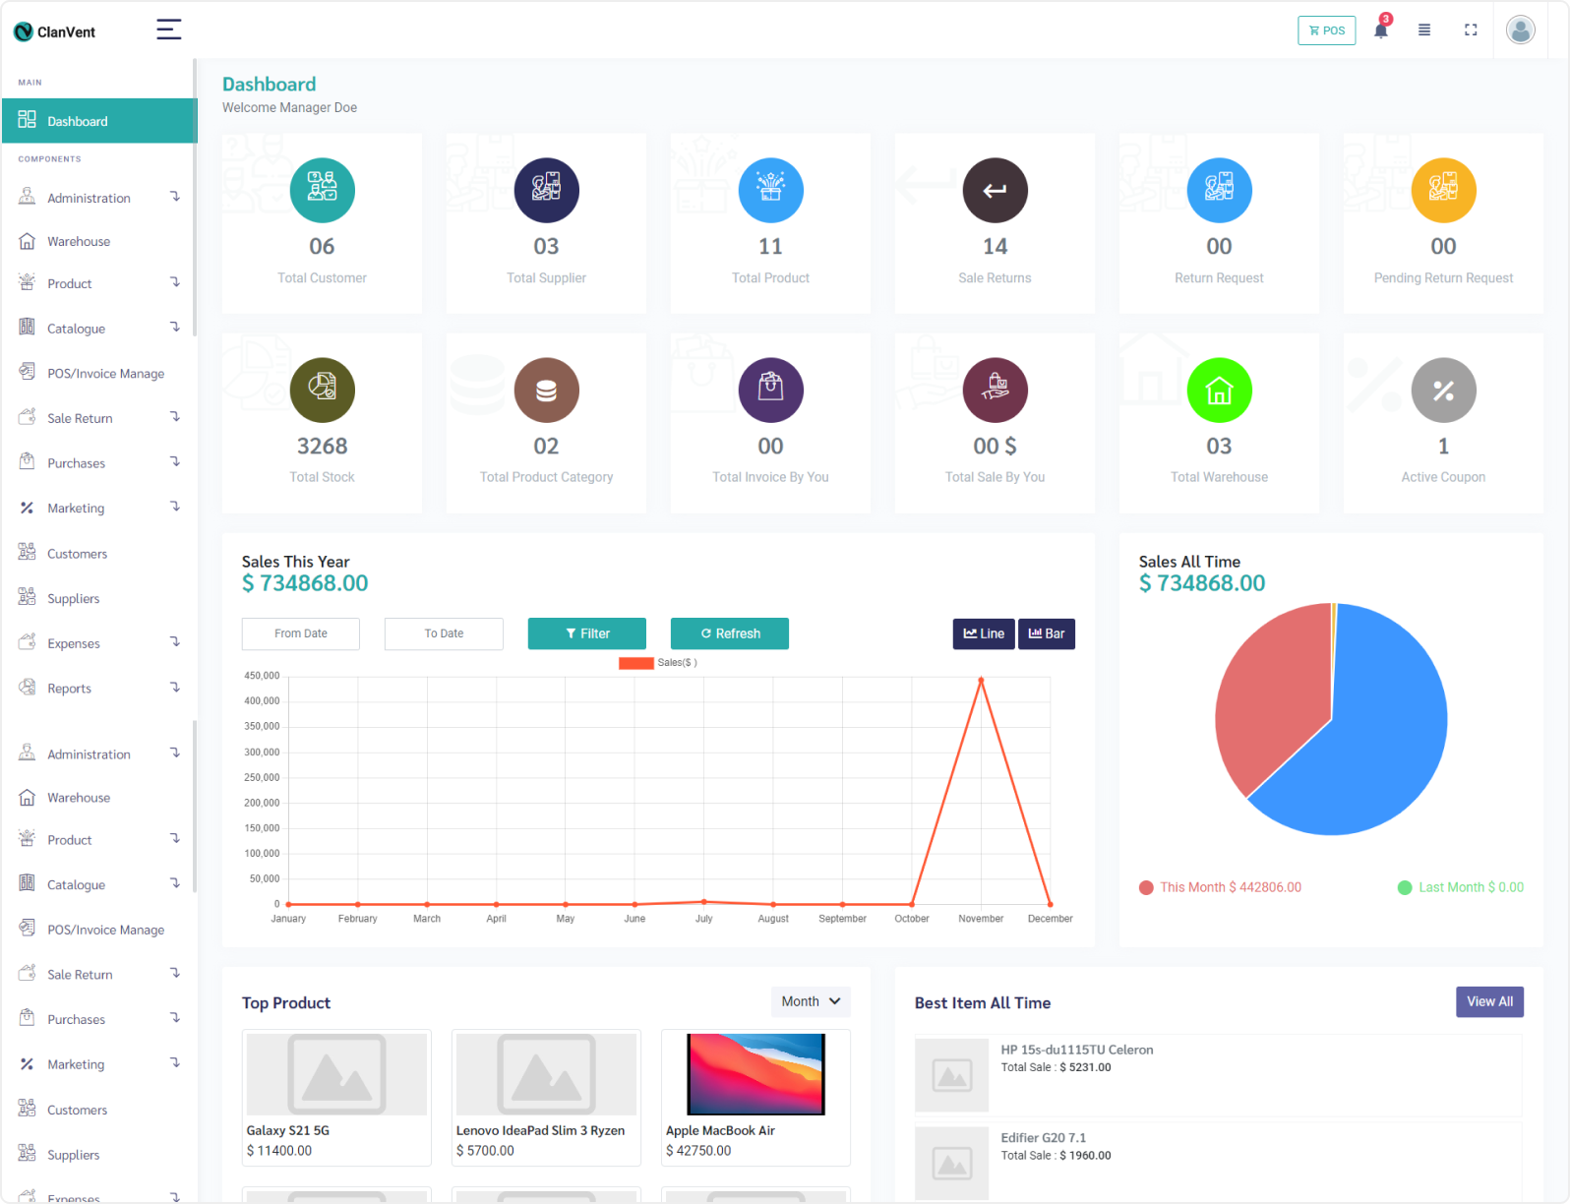Open the list icon in top header
Viewport: 1570px width, 1204px height.
(x=1423, y=30)
